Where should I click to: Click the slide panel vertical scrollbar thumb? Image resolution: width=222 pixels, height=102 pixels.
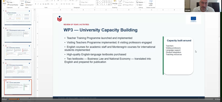[34, 34]
